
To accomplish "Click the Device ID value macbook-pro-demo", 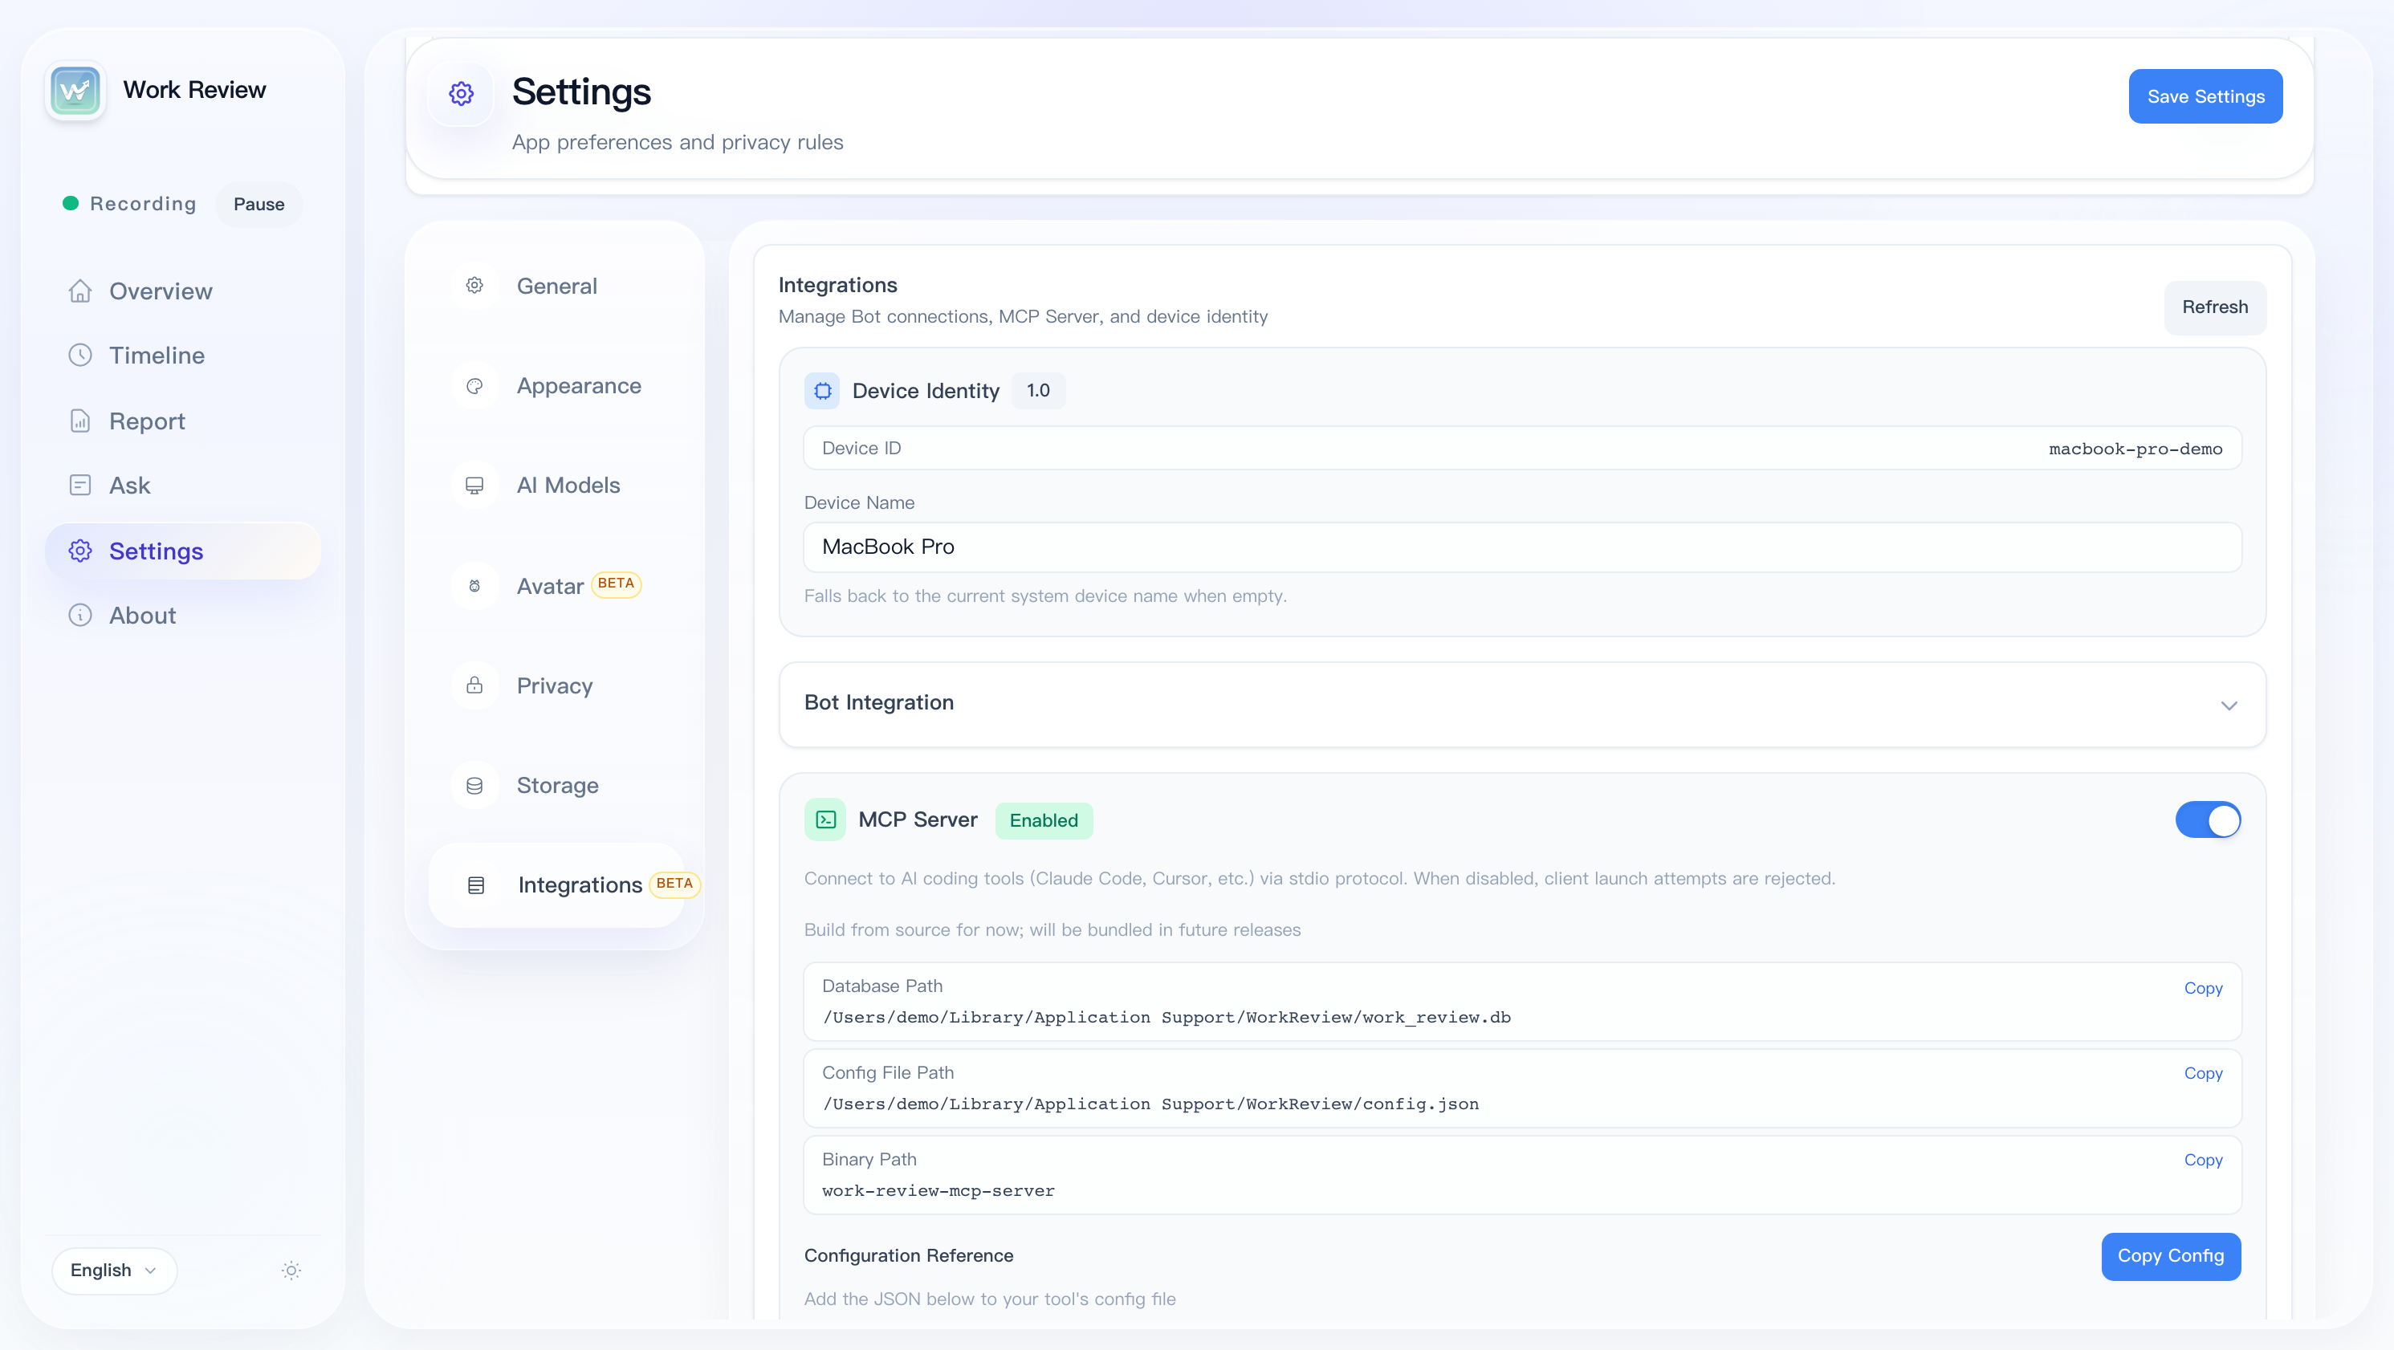I will coord(2135,449).
